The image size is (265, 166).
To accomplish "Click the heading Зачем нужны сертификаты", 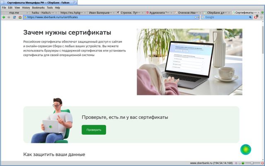I will click(67, 32).
